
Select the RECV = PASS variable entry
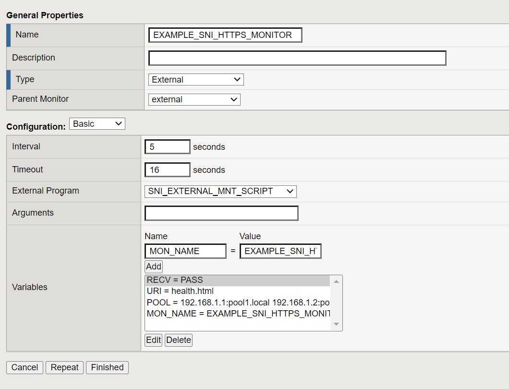[x=192, y=280]
